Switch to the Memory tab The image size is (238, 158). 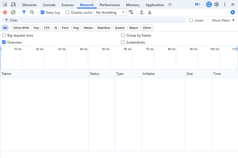coord(133,5)
